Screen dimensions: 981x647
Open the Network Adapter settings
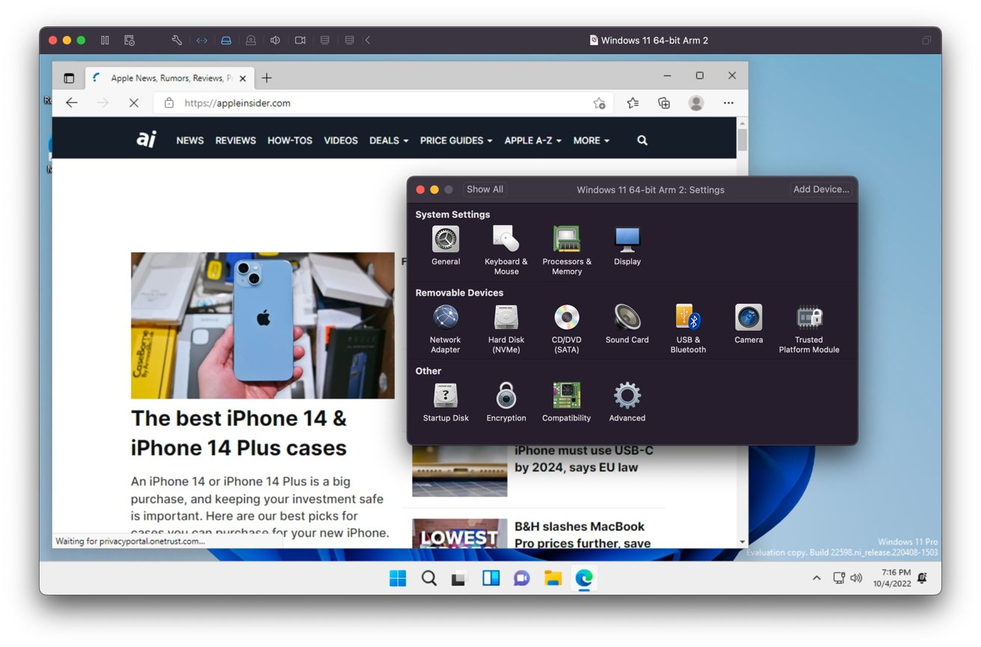coord(446,318)
